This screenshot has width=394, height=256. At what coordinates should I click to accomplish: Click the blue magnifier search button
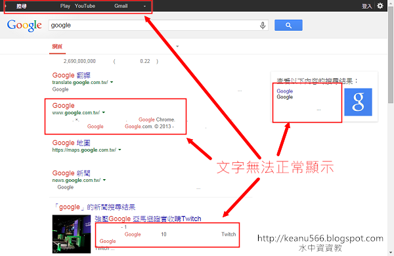click(288, 25)
